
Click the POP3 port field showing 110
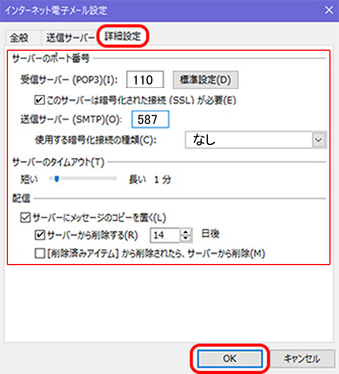(145, 80)
